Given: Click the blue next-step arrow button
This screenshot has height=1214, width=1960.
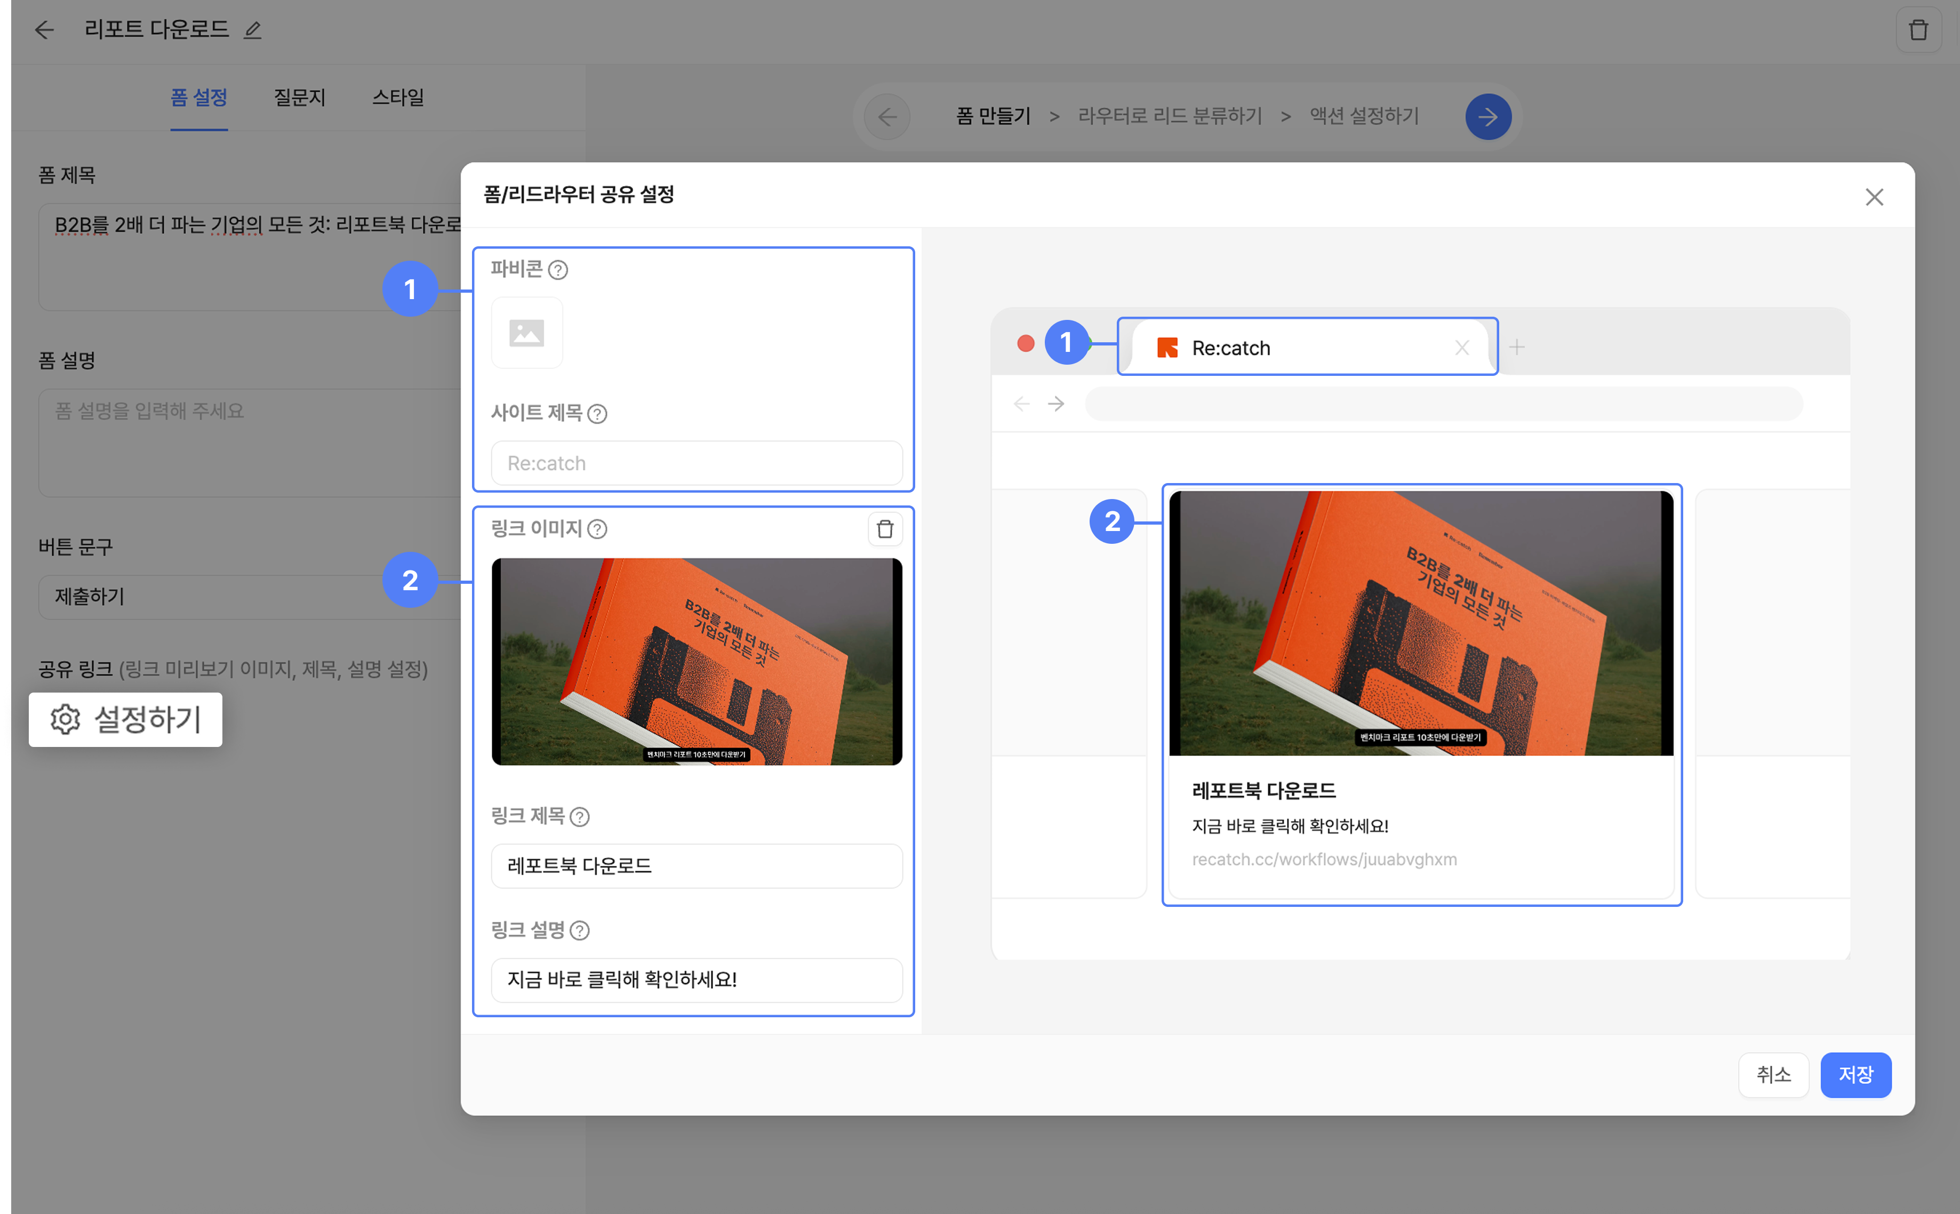Looking at the screenshot, I should coord(1488,116).
